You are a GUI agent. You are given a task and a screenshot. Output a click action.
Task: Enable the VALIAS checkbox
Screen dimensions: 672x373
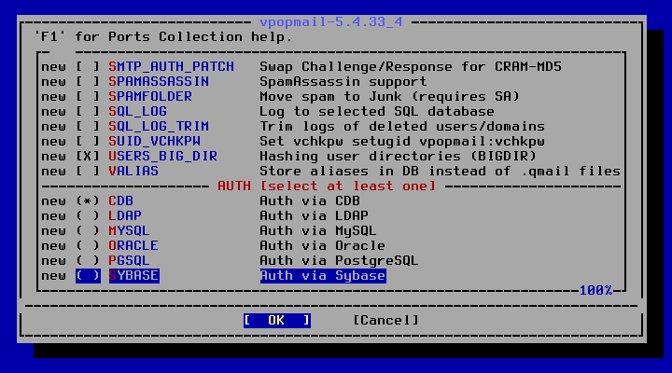point(88,172)
